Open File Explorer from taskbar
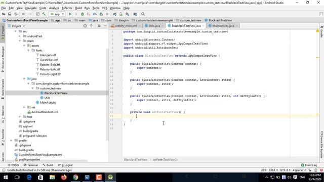The height and width of the screenshot is (182, 324). 52,177
